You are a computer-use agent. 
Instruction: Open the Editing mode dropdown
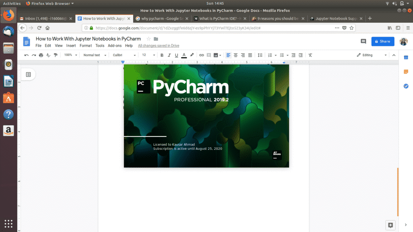(x=370, y=55)
